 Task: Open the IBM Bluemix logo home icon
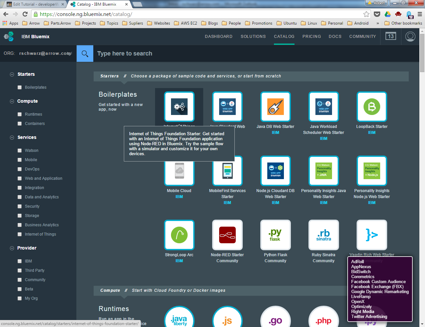[9, 37]
